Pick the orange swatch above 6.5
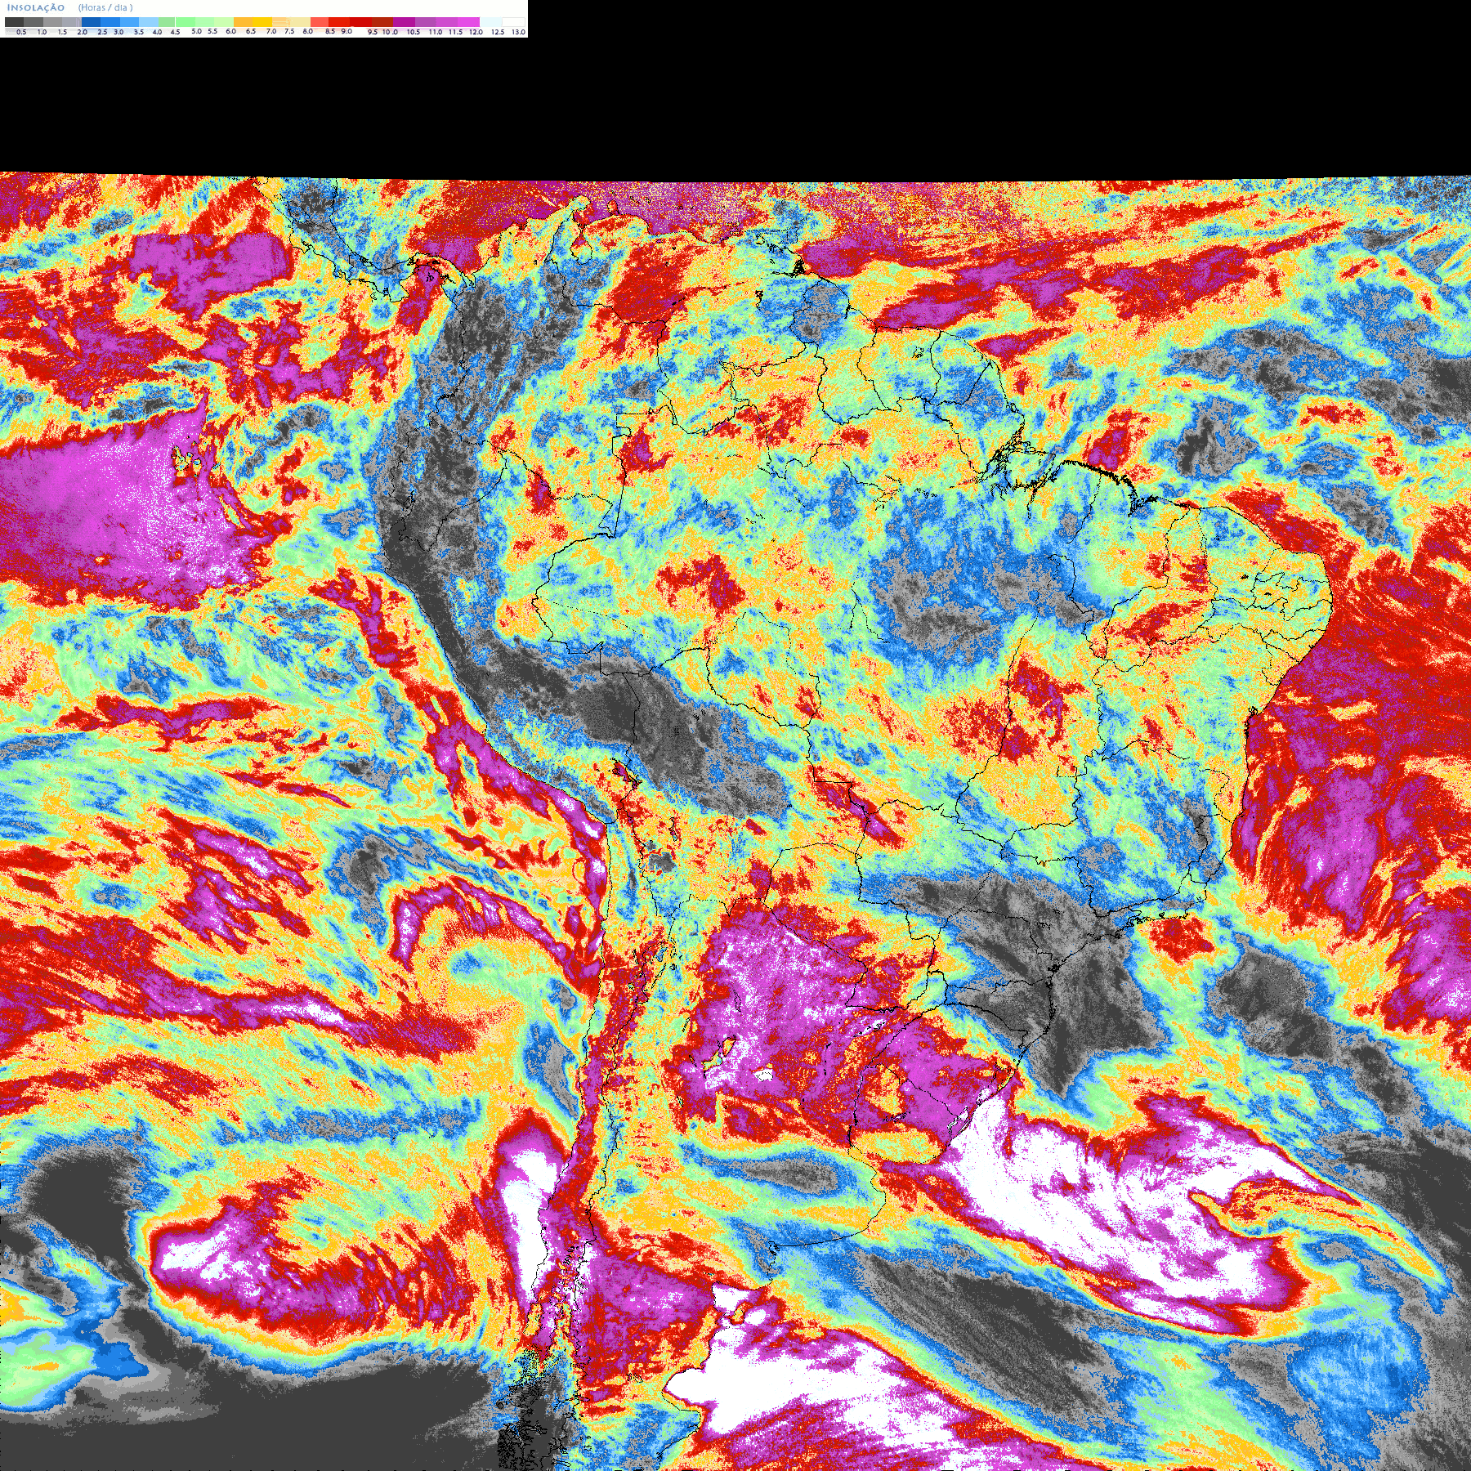 point(244,22)
